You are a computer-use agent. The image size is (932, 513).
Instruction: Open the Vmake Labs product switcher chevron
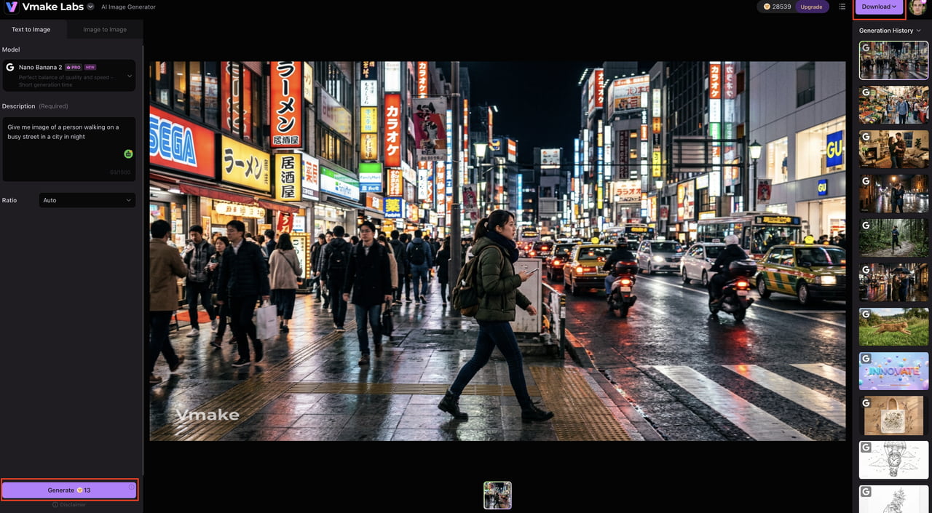click(x=90, y=7)
